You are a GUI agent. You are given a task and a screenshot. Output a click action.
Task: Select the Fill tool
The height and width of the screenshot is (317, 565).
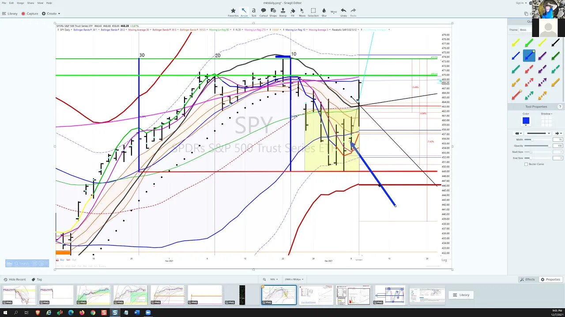293,12
